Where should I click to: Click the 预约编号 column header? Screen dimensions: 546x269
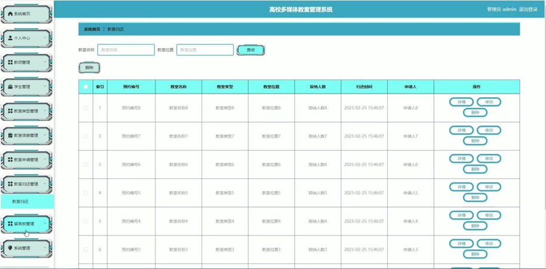131,86
